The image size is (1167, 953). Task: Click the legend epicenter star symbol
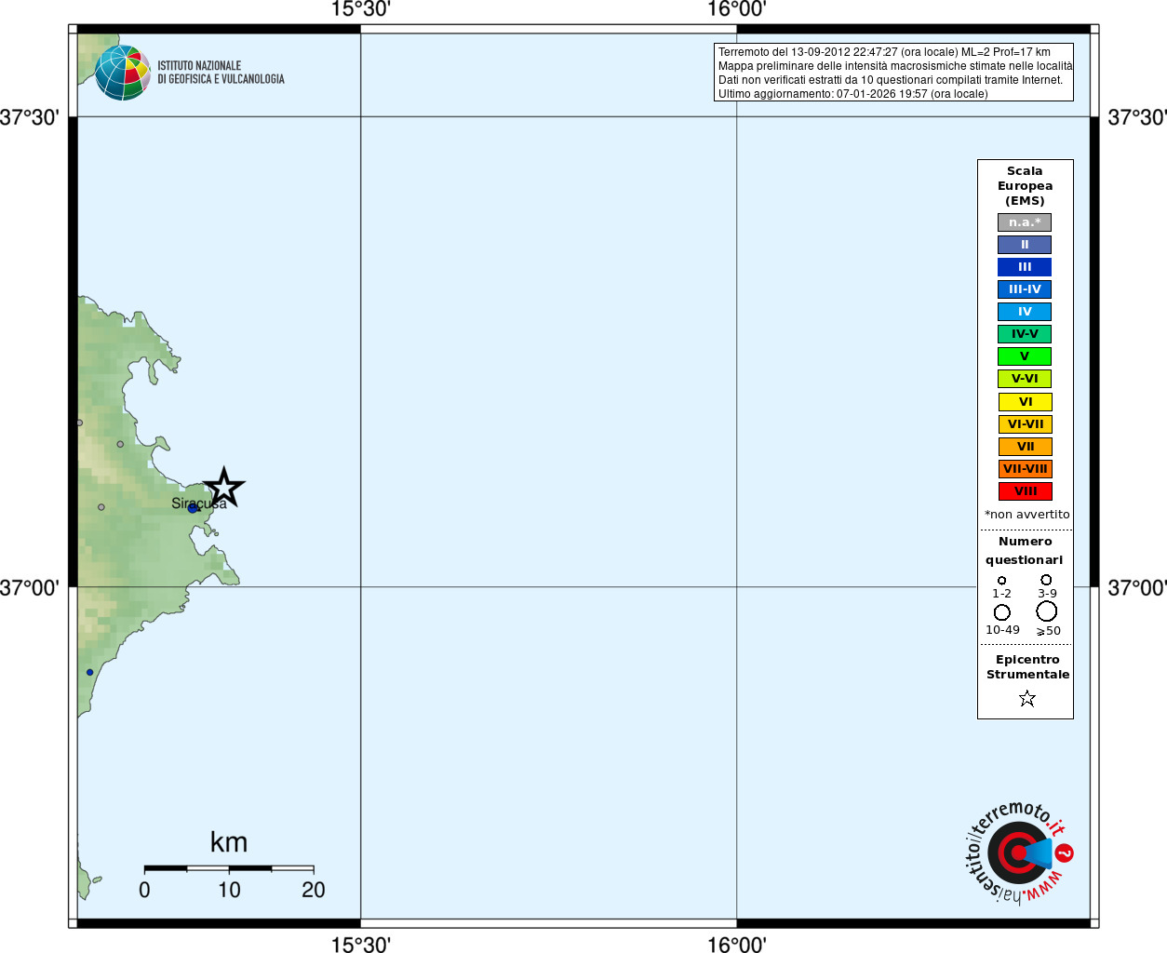pos(1027,698)
